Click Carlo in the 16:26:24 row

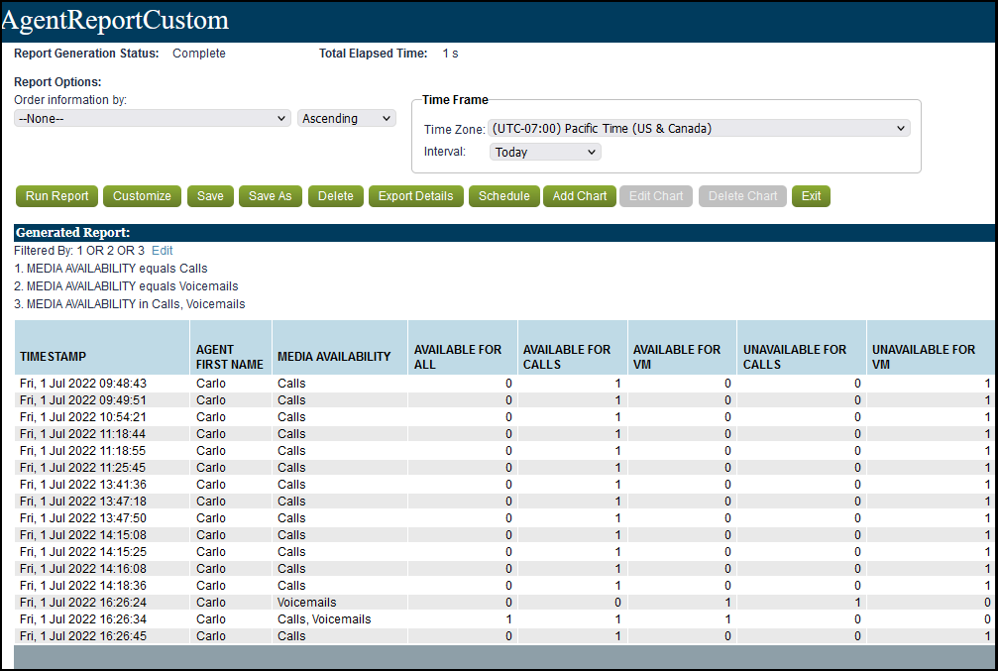click(211, 603)
